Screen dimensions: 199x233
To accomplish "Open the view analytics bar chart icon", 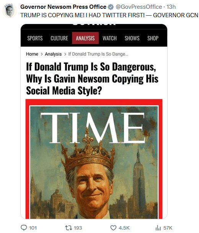I will (158, 228).
